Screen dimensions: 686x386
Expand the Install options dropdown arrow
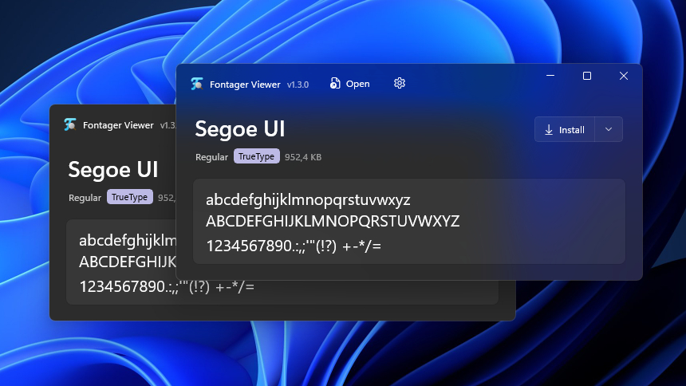tap(609, 129)
